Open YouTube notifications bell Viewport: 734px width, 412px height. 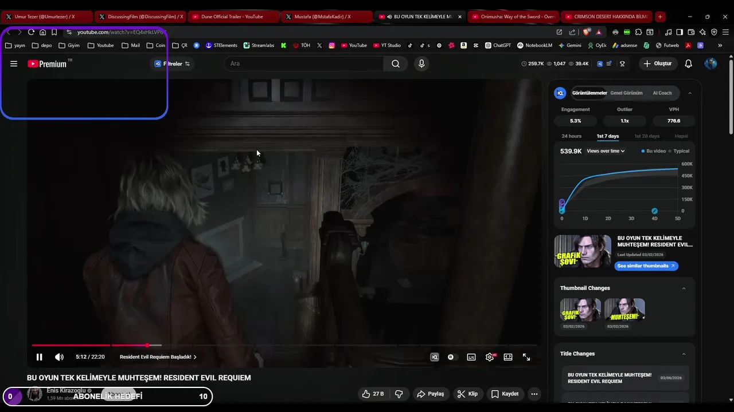coord(689,64)
